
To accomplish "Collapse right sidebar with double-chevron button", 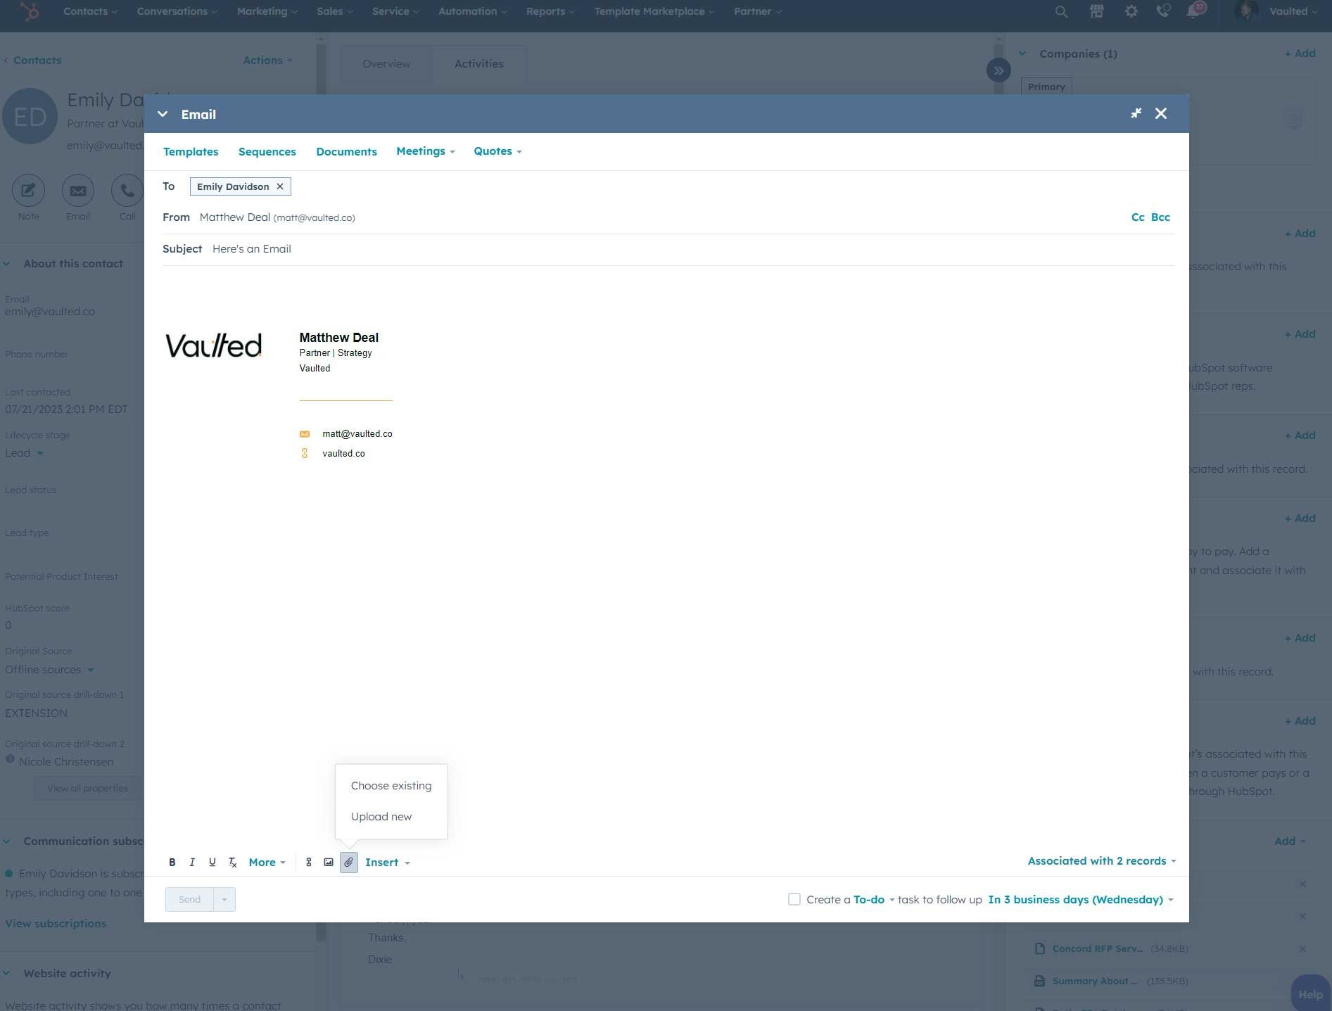I will pos(998,70).
